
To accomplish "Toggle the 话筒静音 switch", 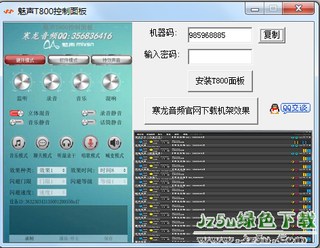I will 89,122.
